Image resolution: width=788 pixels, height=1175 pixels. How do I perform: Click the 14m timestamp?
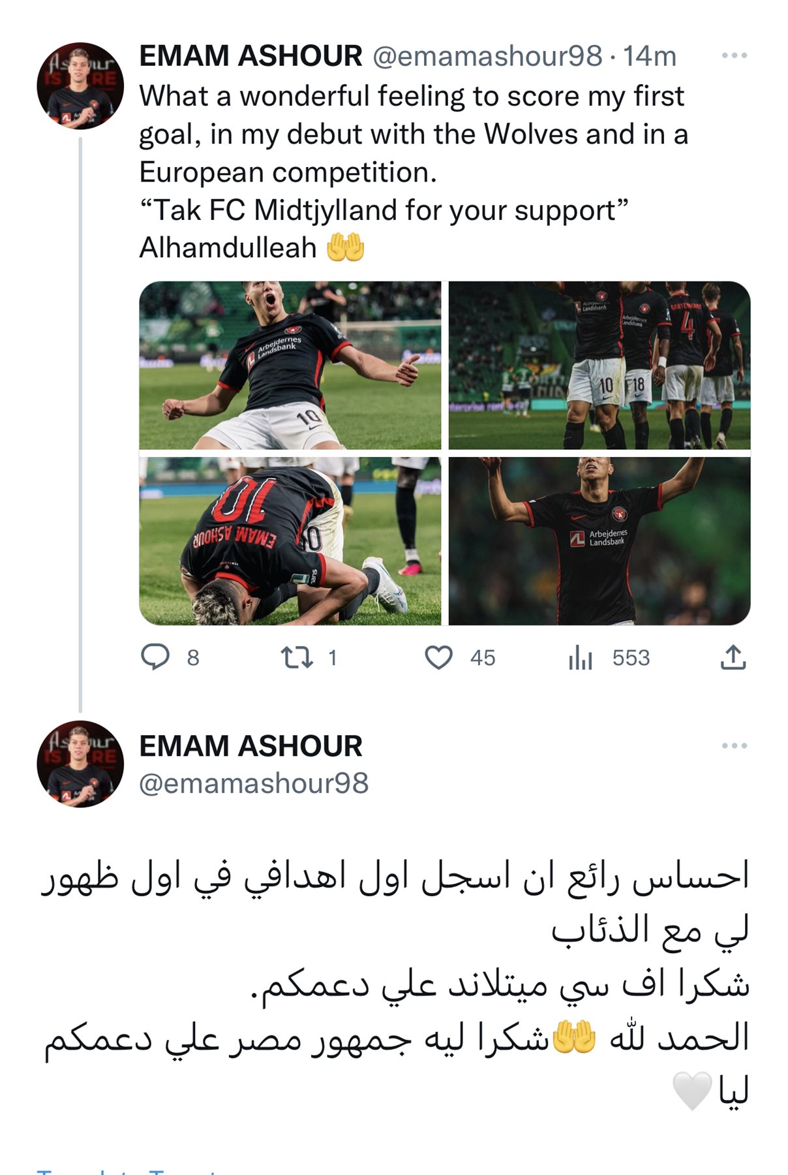(x=650, y=57)
